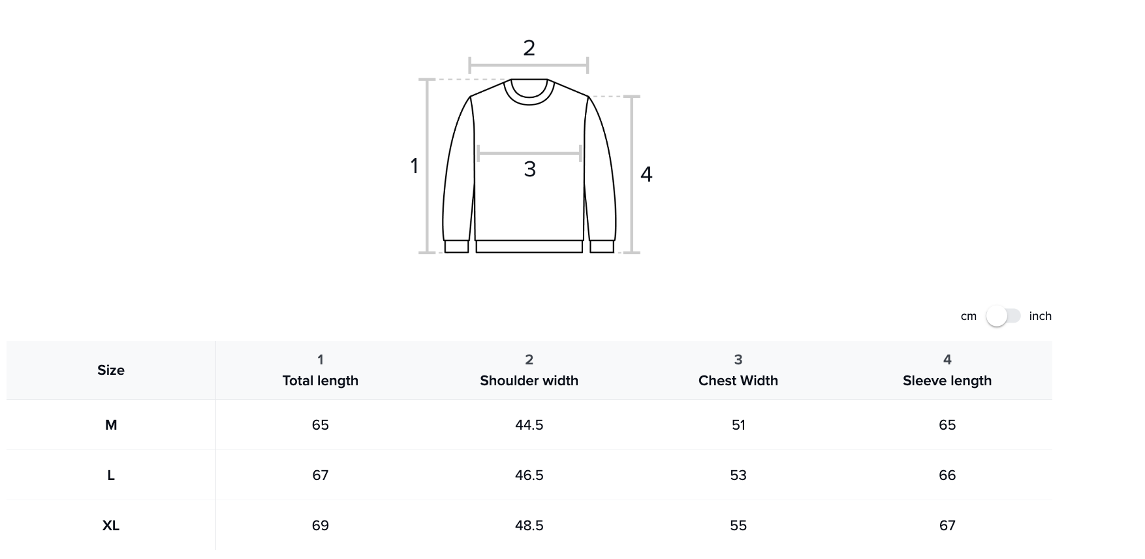Click the 69 total length value for XL
This screenshot has width=1145, height=559.
(x=320, y=526)
